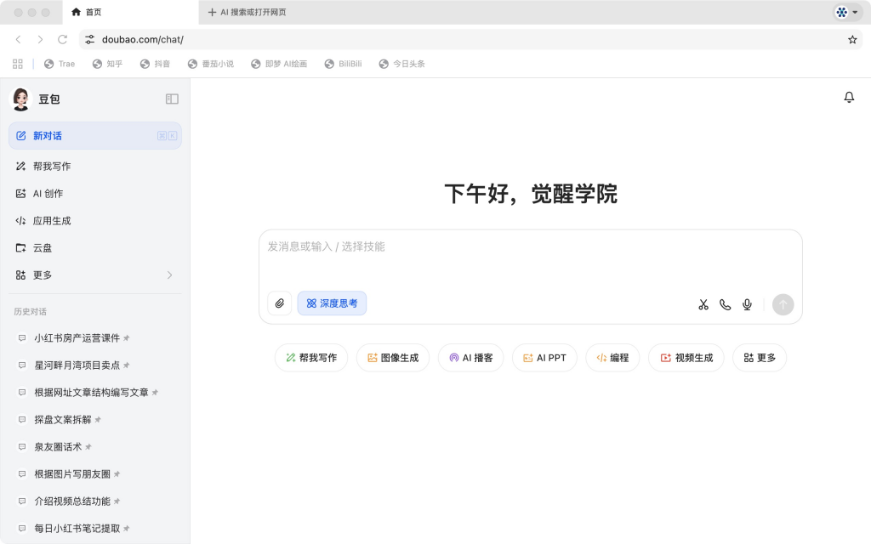The width and height of the screenshot is (871, 544).
Task: Open the BiliBili bookmark in the bookmarks bar
Action: (x=343, y=63)
